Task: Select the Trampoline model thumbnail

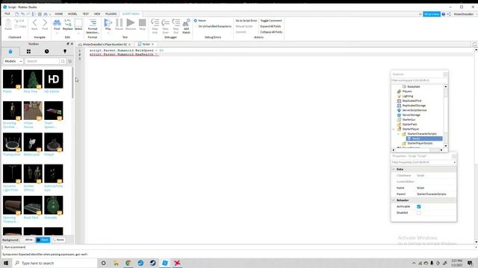Action: click(12, 142)
